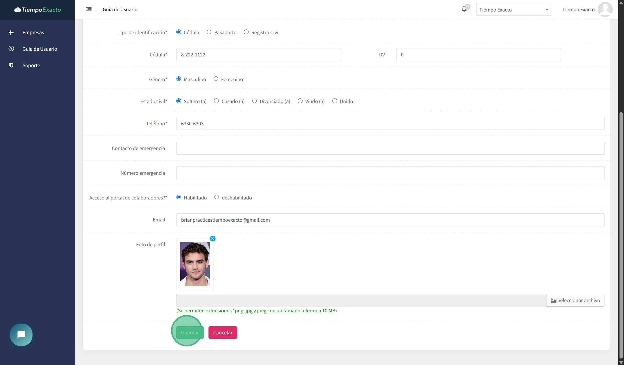Viewport: 624px width, 365px height.
Task: Select the Pasaporte identification type
Action: [x=209, y=32]
